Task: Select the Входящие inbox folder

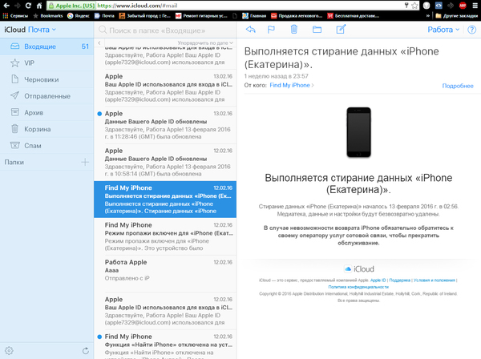Action: 40,47
